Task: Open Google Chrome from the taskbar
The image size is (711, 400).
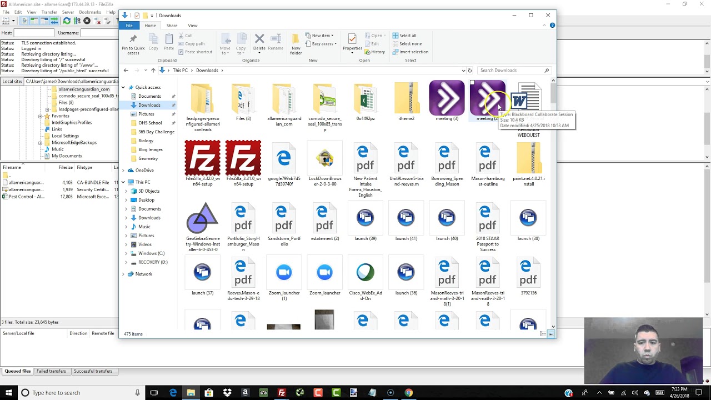Action: [408, 393]
